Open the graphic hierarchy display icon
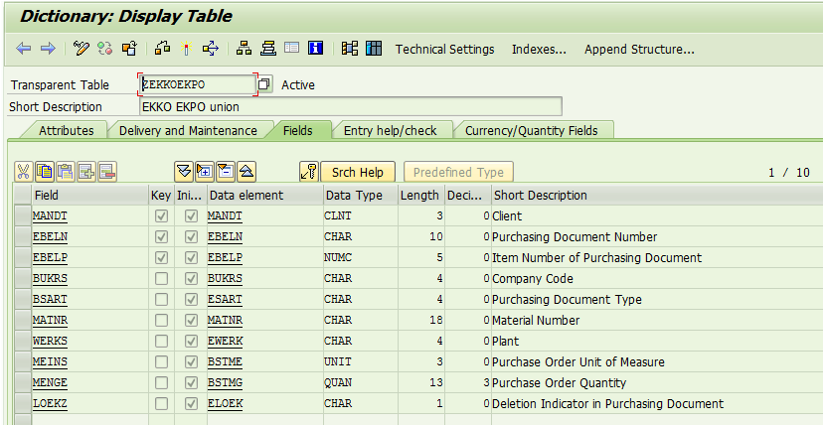Viewport: 823px width, 425px height. pos(350,49)
